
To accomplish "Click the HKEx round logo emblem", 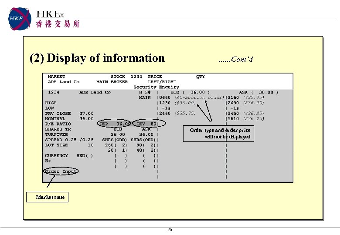I will 20,19.
